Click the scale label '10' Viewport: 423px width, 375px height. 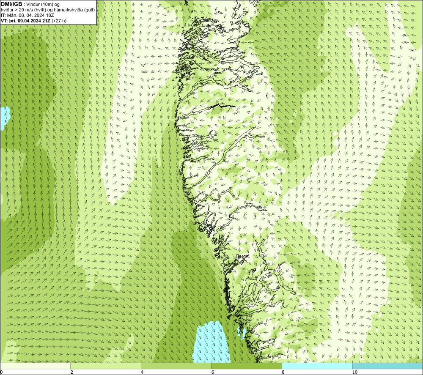(x=355, y=372)
